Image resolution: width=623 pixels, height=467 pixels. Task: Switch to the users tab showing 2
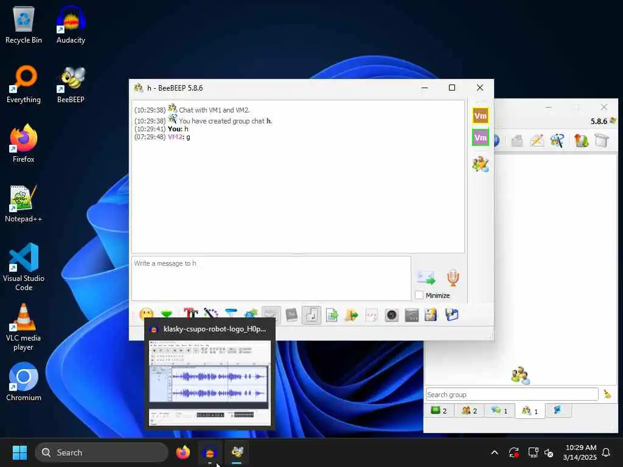click(x=469, y=410)
